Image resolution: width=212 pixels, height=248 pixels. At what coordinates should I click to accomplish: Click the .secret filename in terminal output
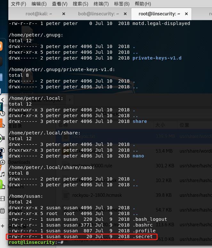click(x=143, y=236)
